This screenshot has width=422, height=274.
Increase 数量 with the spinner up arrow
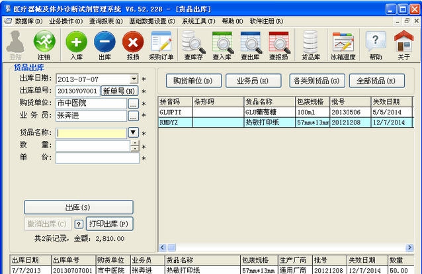coord(134,143)
